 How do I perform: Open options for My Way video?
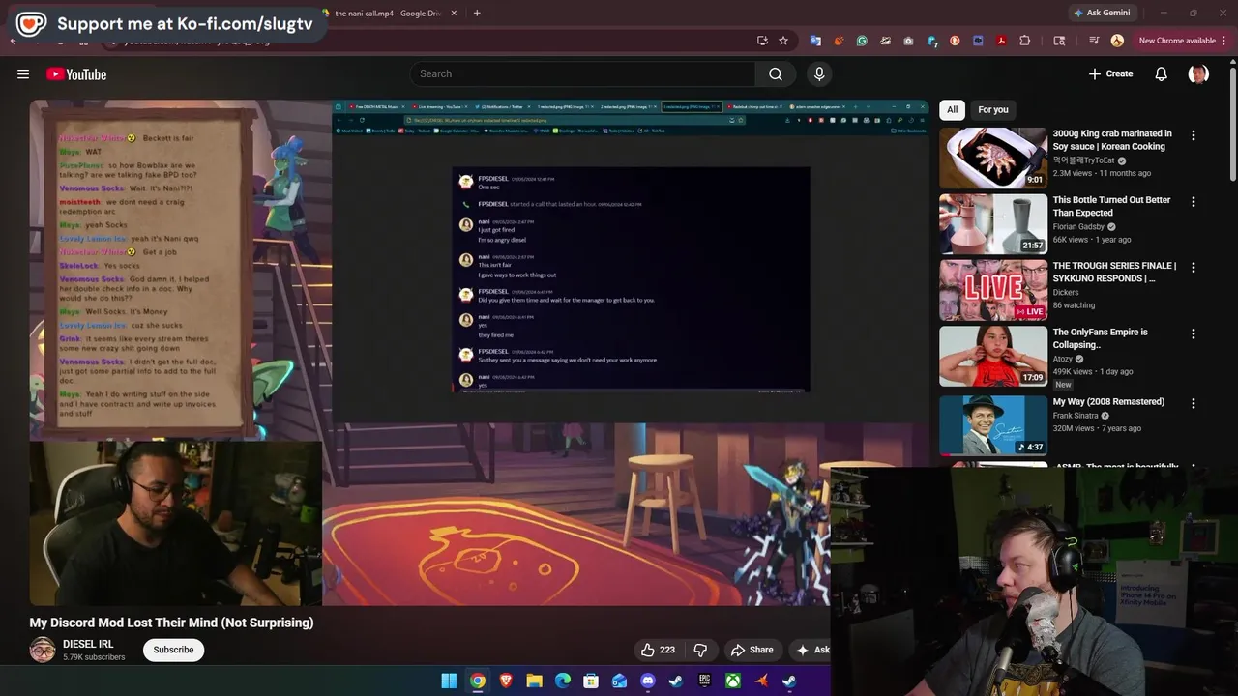[x=1193, y=403]
